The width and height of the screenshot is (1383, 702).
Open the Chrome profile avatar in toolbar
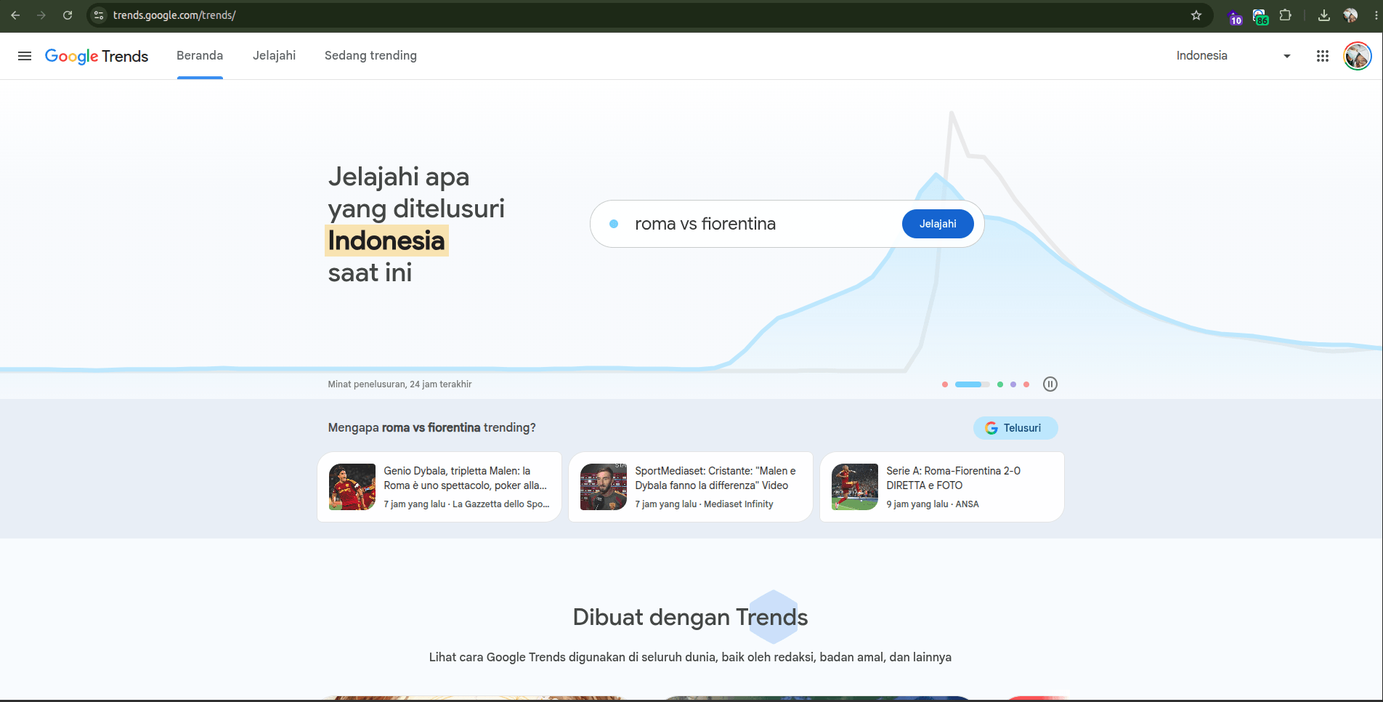pos(1350,15)
